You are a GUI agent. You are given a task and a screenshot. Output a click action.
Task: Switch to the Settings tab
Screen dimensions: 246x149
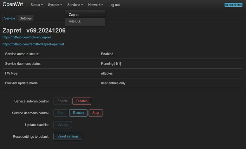(x=26, y=18)
